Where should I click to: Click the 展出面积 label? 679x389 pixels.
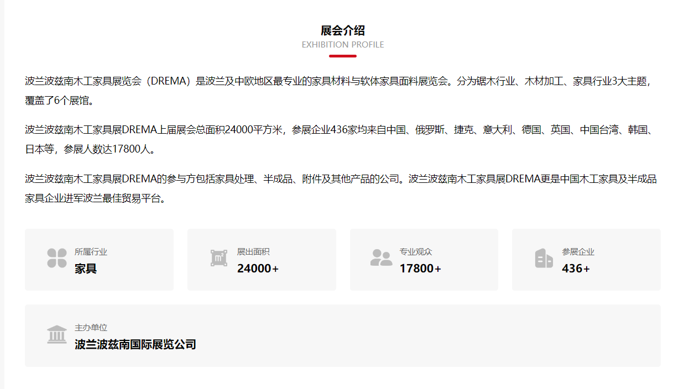[253, 252]
